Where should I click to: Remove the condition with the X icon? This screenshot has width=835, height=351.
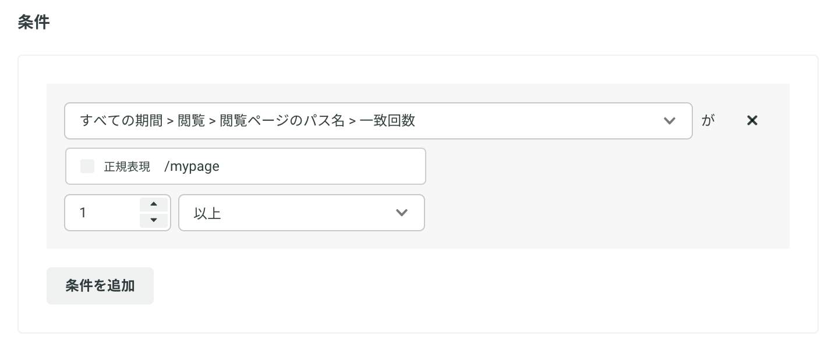click(x=752, y=120)
